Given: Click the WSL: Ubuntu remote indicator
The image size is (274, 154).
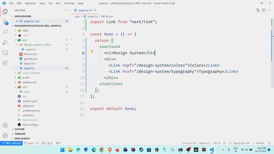Looking at the screenshot, I should pyautogui.click(x=12, y=143).
